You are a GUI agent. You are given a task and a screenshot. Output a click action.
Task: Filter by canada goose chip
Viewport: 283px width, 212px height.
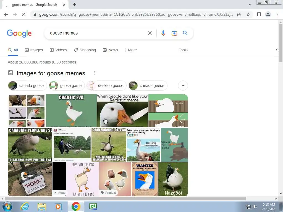click(x=27, y=86)
